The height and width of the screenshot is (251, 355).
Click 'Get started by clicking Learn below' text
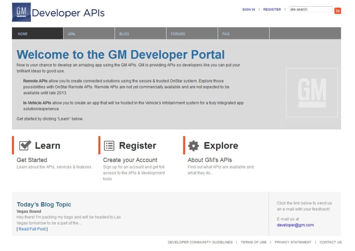50,119
